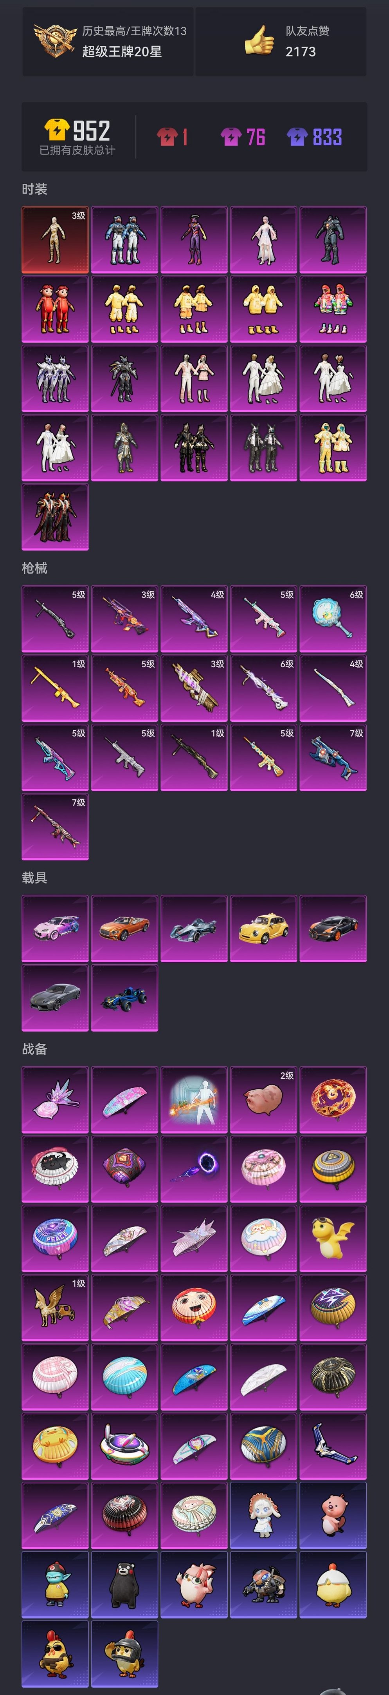389x1695 pixels.
Task: Open the 3级 mummy outfit skin
Action: (x=55, y=239)
